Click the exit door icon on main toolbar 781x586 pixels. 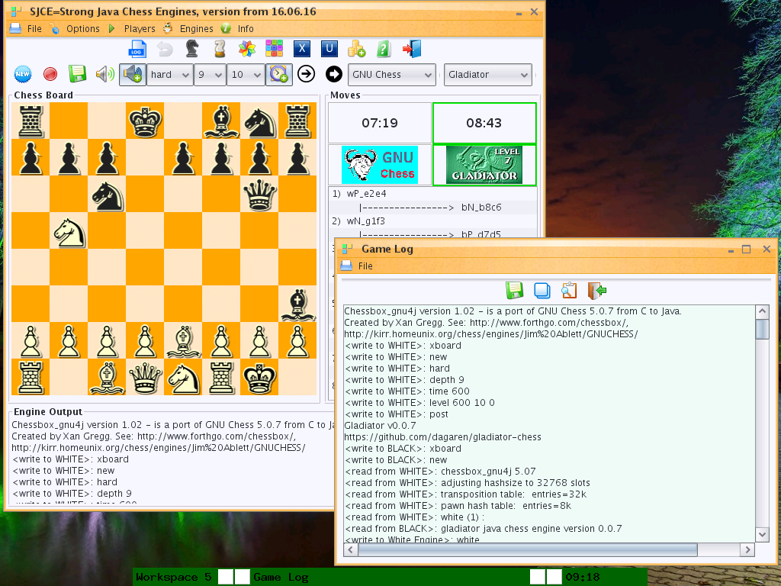pos(410,48)
